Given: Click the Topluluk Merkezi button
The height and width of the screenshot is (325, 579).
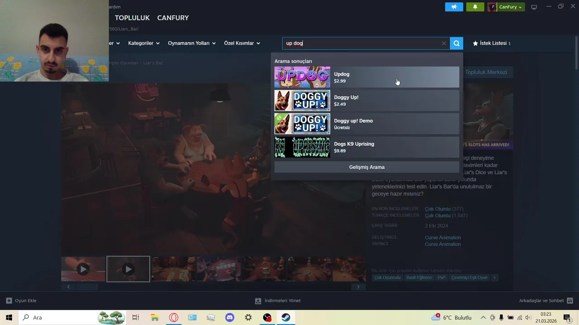Looking at the screenshot, I should tap(486, 72).
